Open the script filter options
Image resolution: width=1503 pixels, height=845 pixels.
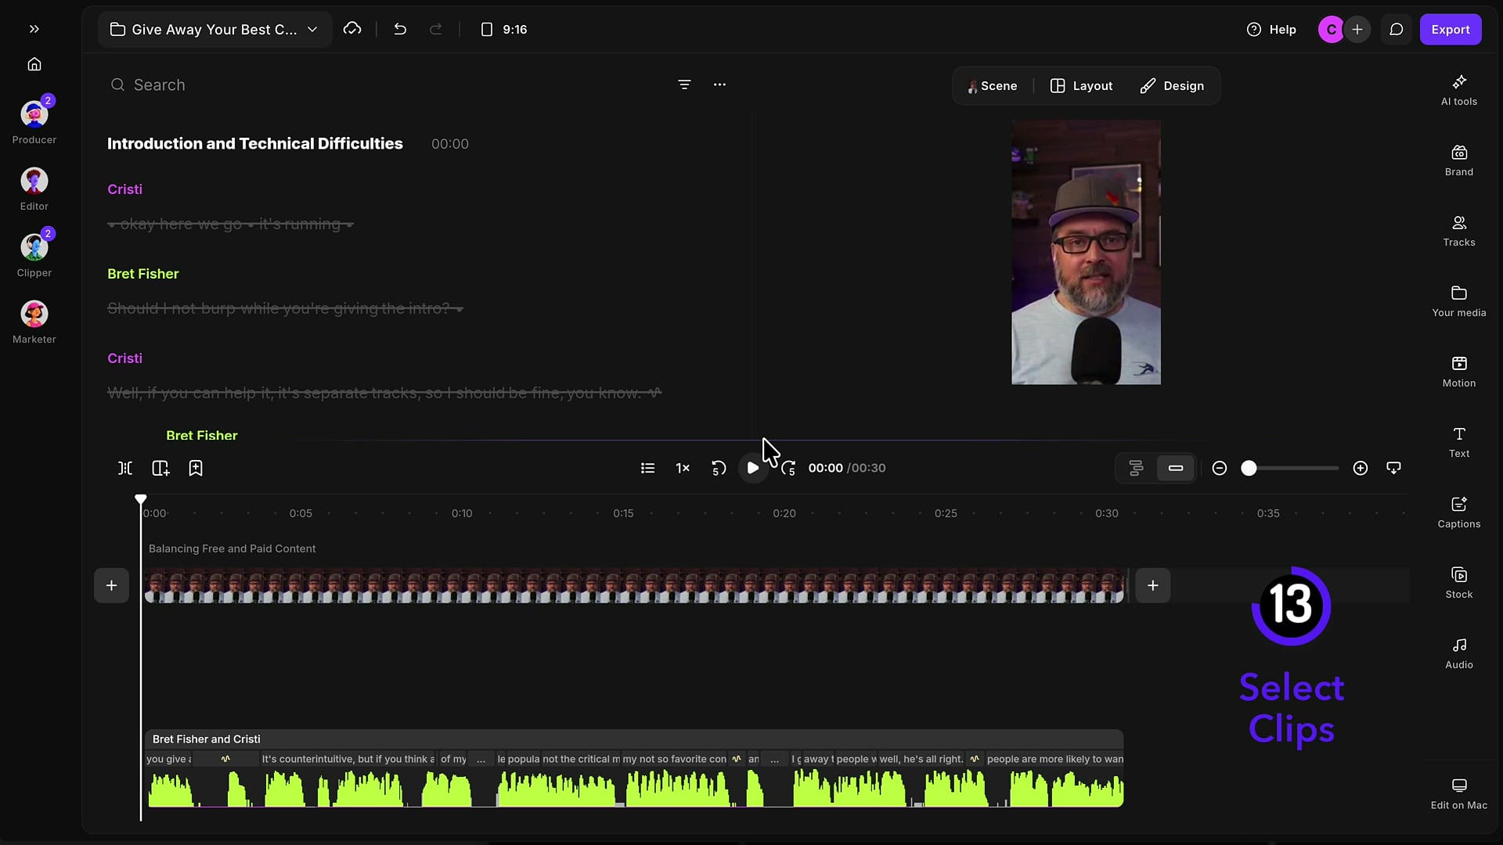684,84
